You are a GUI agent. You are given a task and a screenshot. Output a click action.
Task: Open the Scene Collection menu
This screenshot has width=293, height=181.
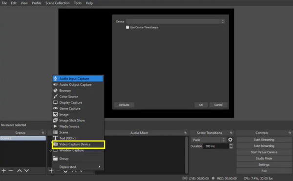click(x=57, y=3)
